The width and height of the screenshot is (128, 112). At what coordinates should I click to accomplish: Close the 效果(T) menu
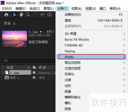[x=62, y=9]
